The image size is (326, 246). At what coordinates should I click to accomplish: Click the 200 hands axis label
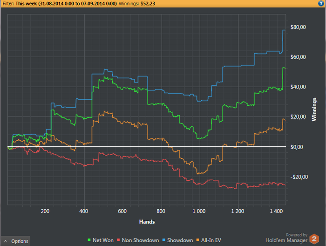pyautogui.click(x=45, y=211)
